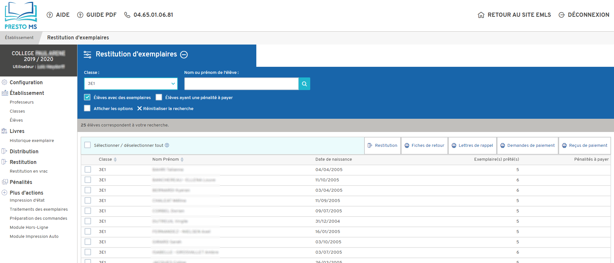Image resolution: width=614 pixels, height=263 pixels.
Task: Collapse the Restitution d'exemplaires panel via the minus icon
Action: pyautogui.click(x=184, y=55)
